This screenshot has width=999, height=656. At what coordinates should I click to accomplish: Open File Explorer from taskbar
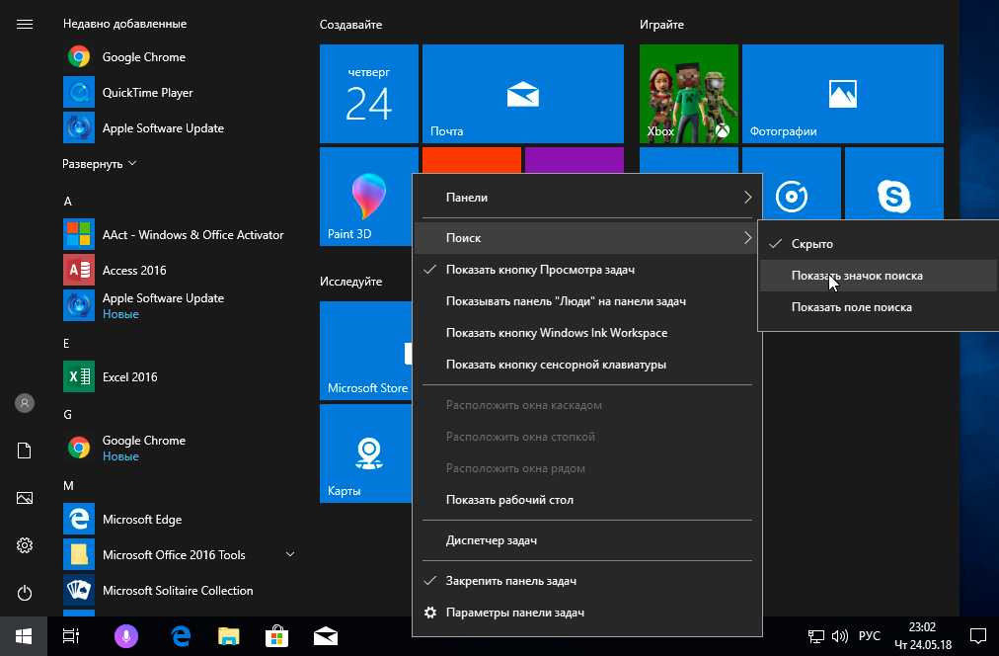coord(229,636)
